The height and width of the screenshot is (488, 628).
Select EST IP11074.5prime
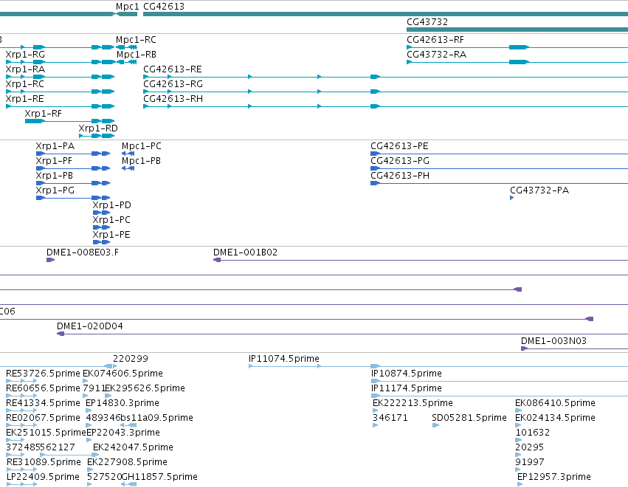[x=284, y=359]
